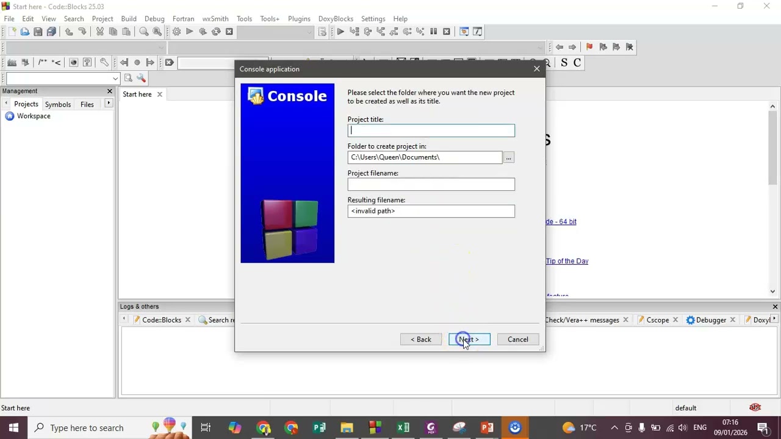Open the build target dropdown
The height and width of the screenshot is (439, 781).
tap(276, 32)
